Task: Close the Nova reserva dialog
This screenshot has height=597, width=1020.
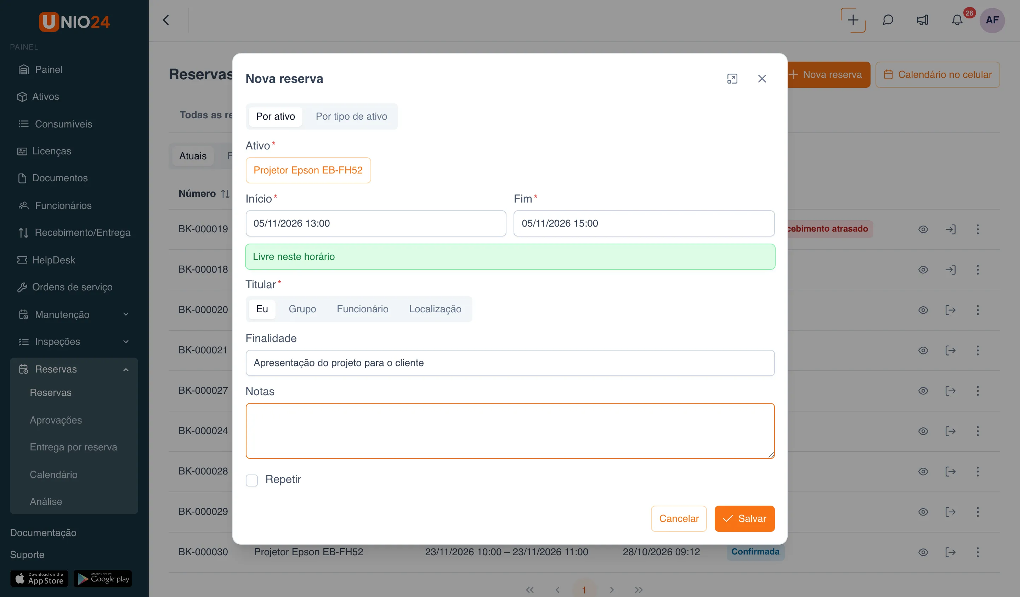Action: [x=762, y=79]
